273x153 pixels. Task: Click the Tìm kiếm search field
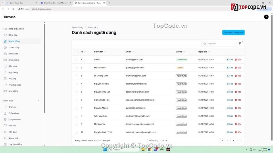pyautogui.click(x=219, y=44)
